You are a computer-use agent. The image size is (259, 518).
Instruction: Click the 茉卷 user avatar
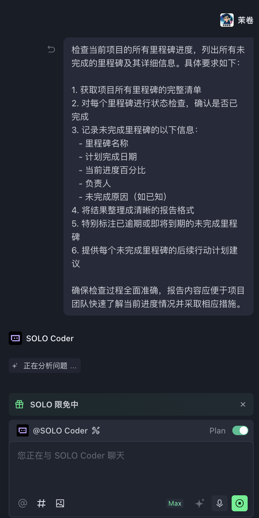coord(227,20)
